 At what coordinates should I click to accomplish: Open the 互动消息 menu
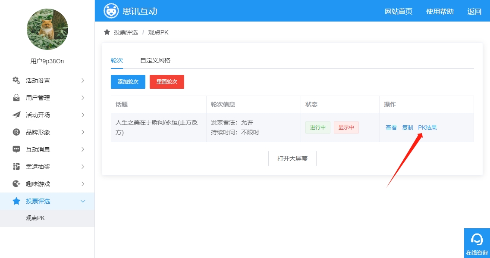click(x=47, y=149)
